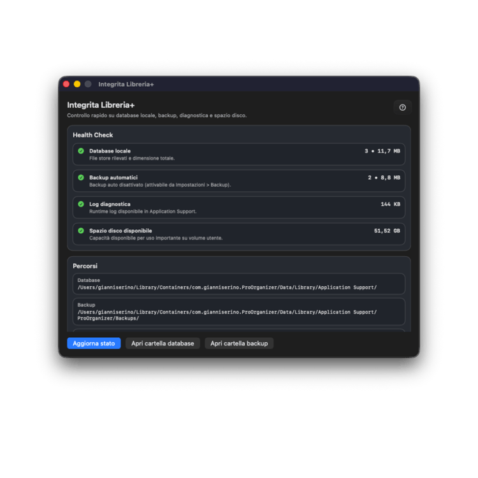The width and height of the screenshot is (478, 478).
Task: Click the Health Check section heading
Action: tap(92, 134)
